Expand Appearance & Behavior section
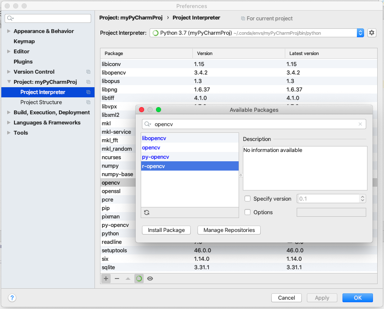 point(9,31)
